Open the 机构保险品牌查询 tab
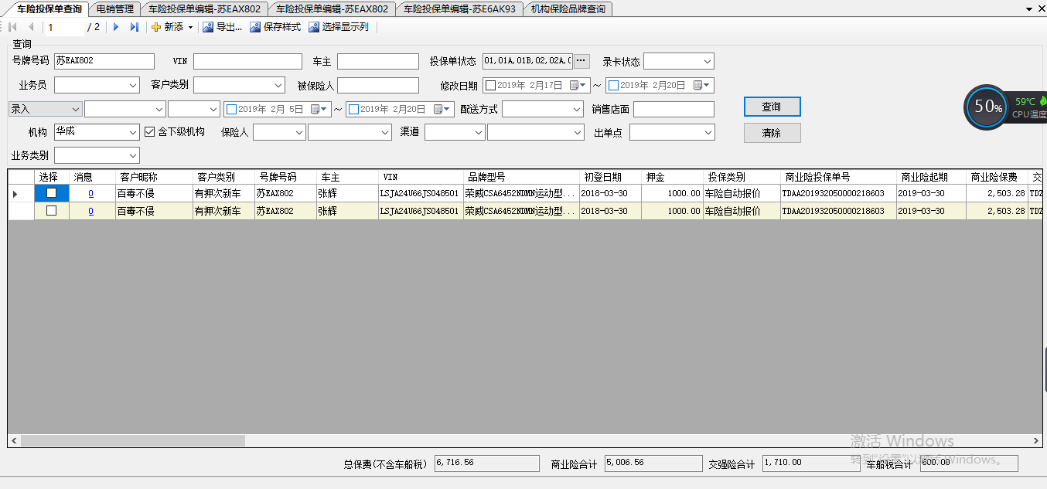Screen dimensions: 1047x489 pos(568,9)
